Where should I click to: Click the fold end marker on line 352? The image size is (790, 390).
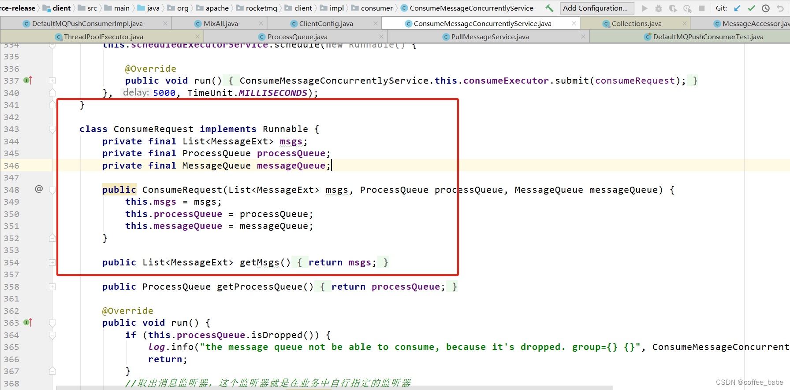[x=52, y=238]
